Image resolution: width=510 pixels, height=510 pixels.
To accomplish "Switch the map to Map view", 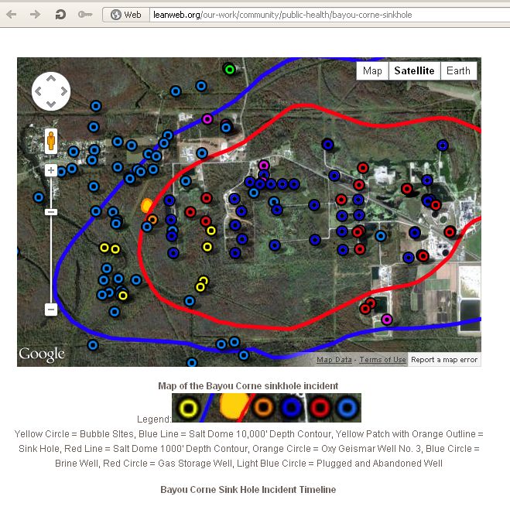I will pos(372,71).
